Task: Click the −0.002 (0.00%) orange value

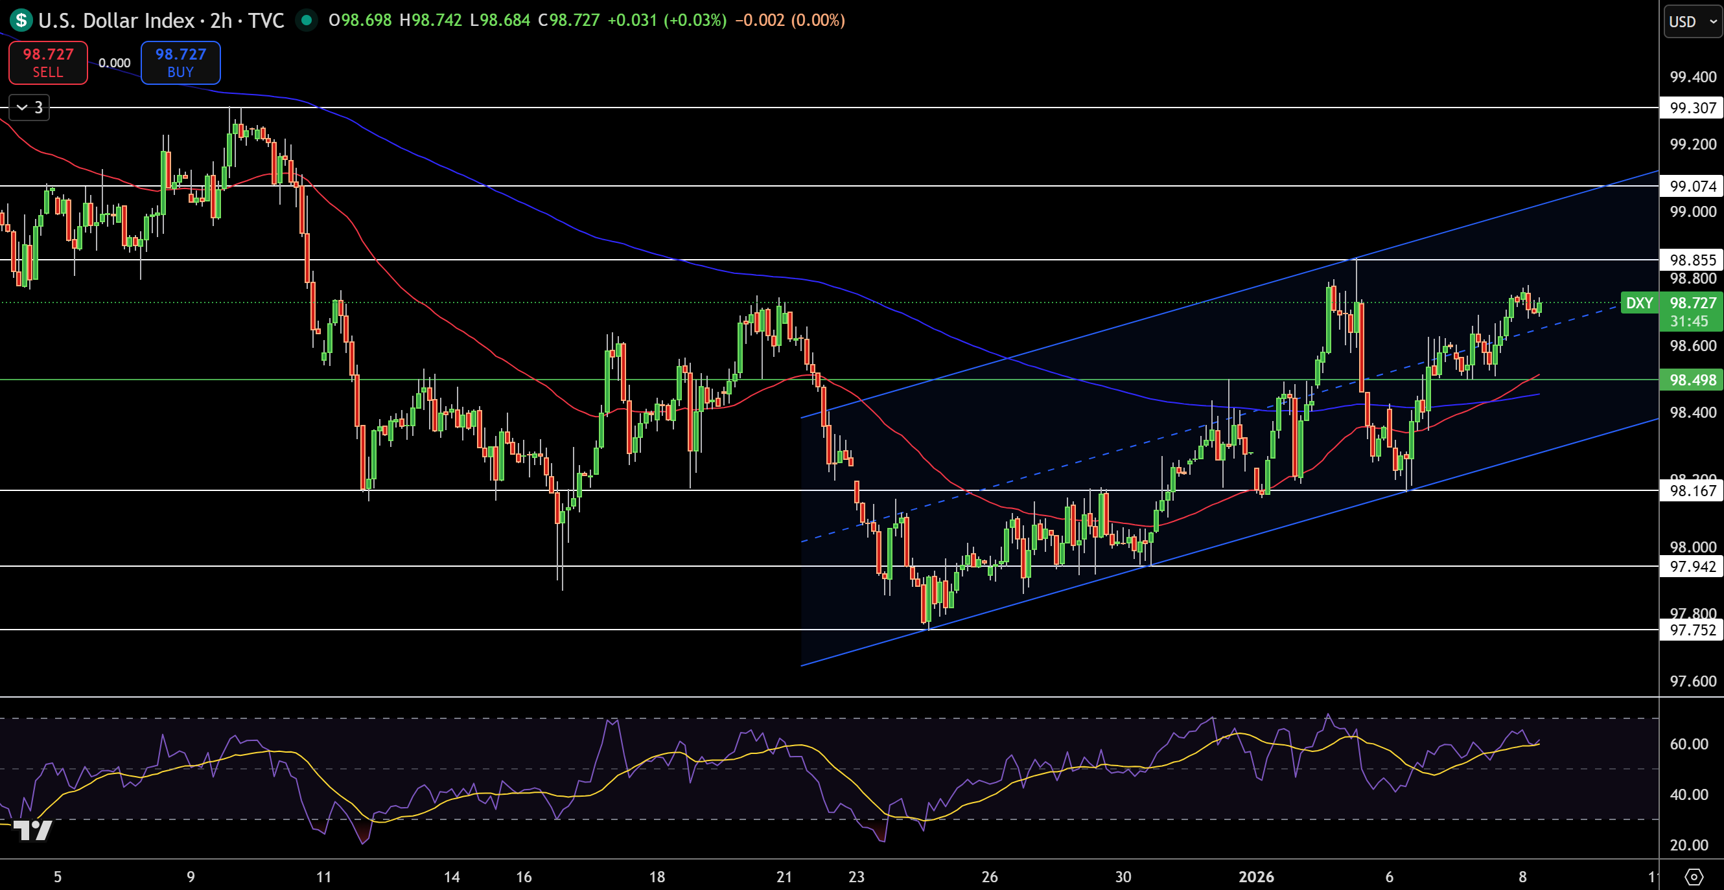Action: point(789,20)
